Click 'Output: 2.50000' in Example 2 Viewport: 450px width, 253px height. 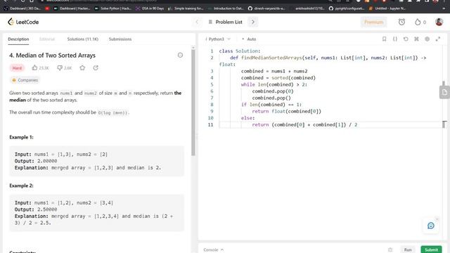[36, 209]
